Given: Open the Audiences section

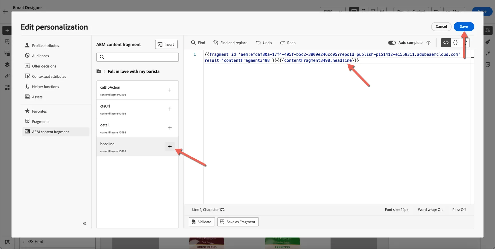Looking at the screenshot, I should (56, 56).
